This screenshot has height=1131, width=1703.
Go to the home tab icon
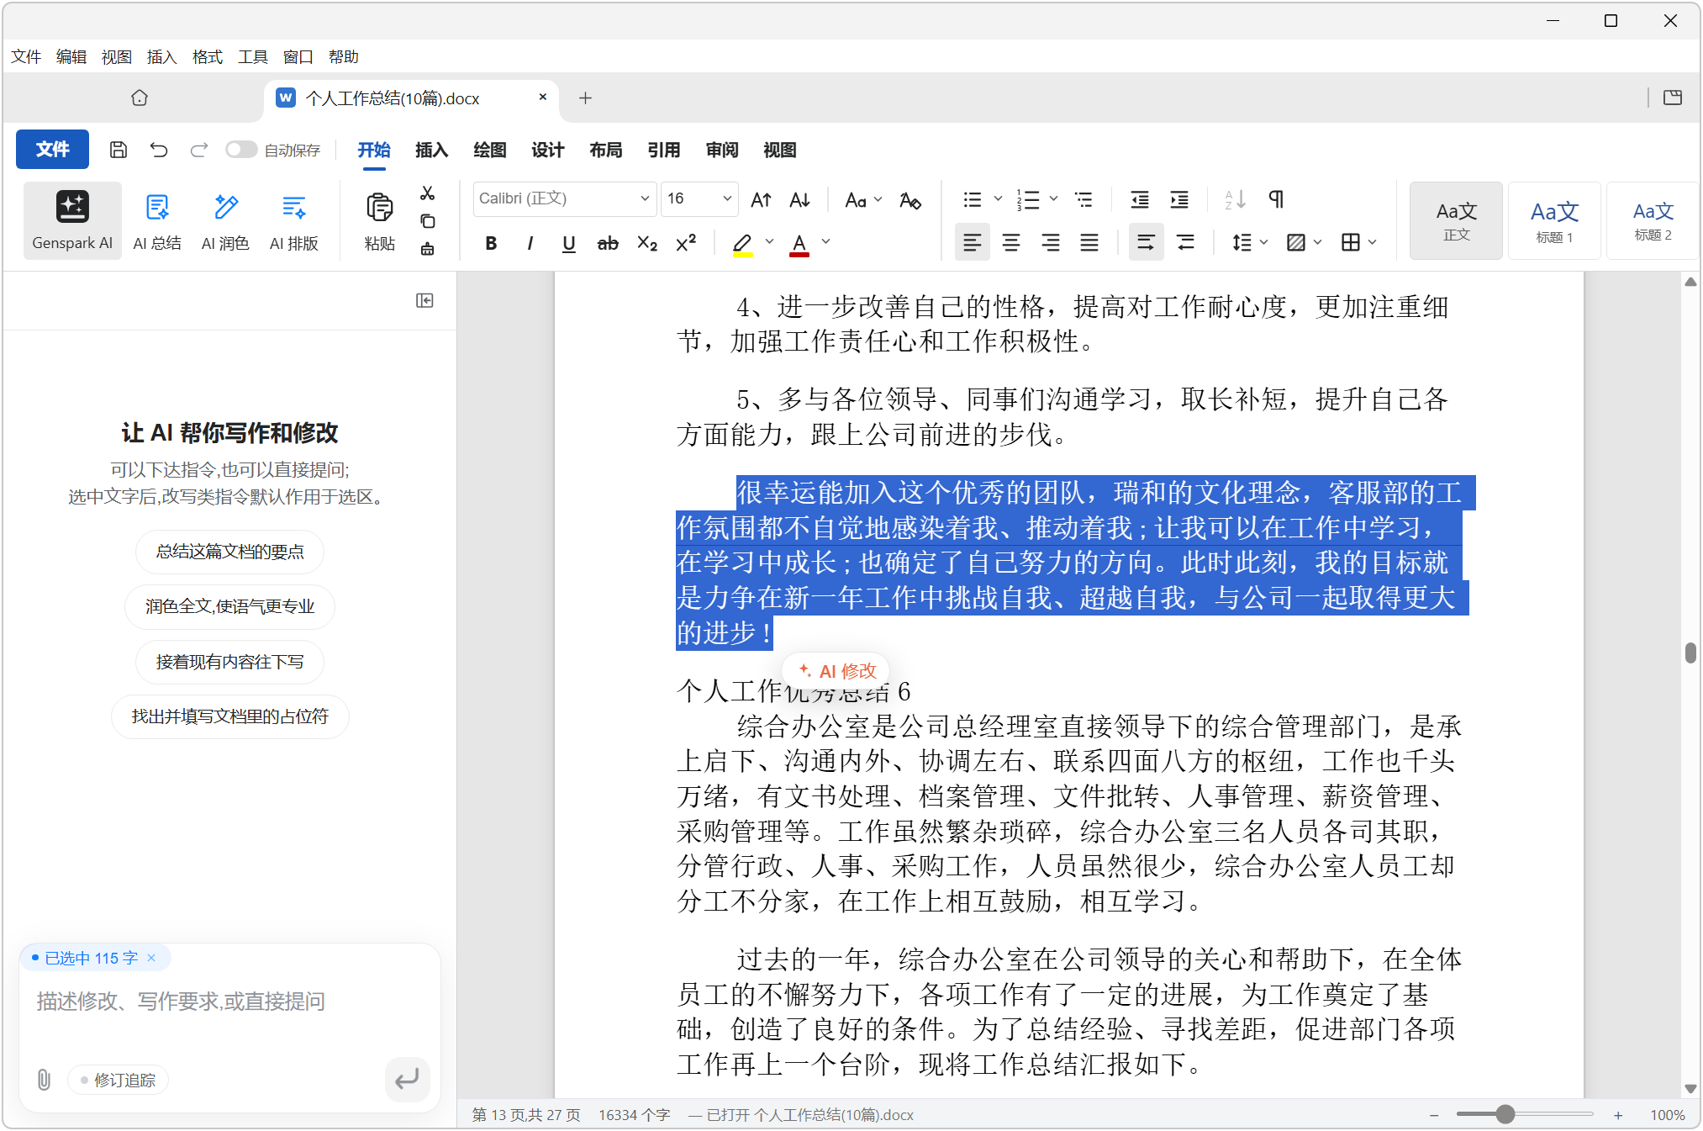[140, 98]
